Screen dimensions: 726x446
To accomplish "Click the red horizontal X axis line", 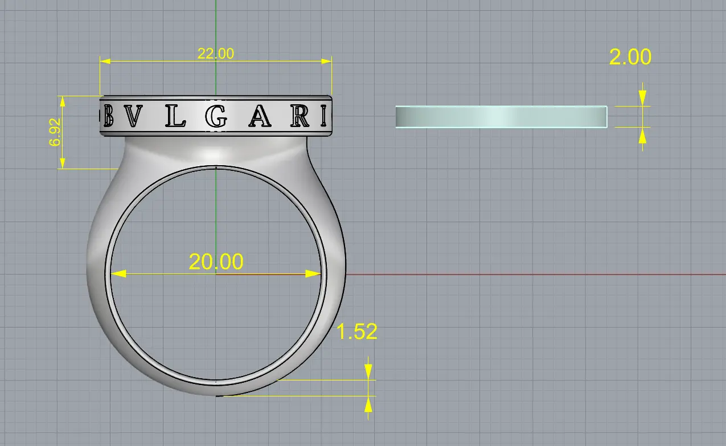I will 512,275.
